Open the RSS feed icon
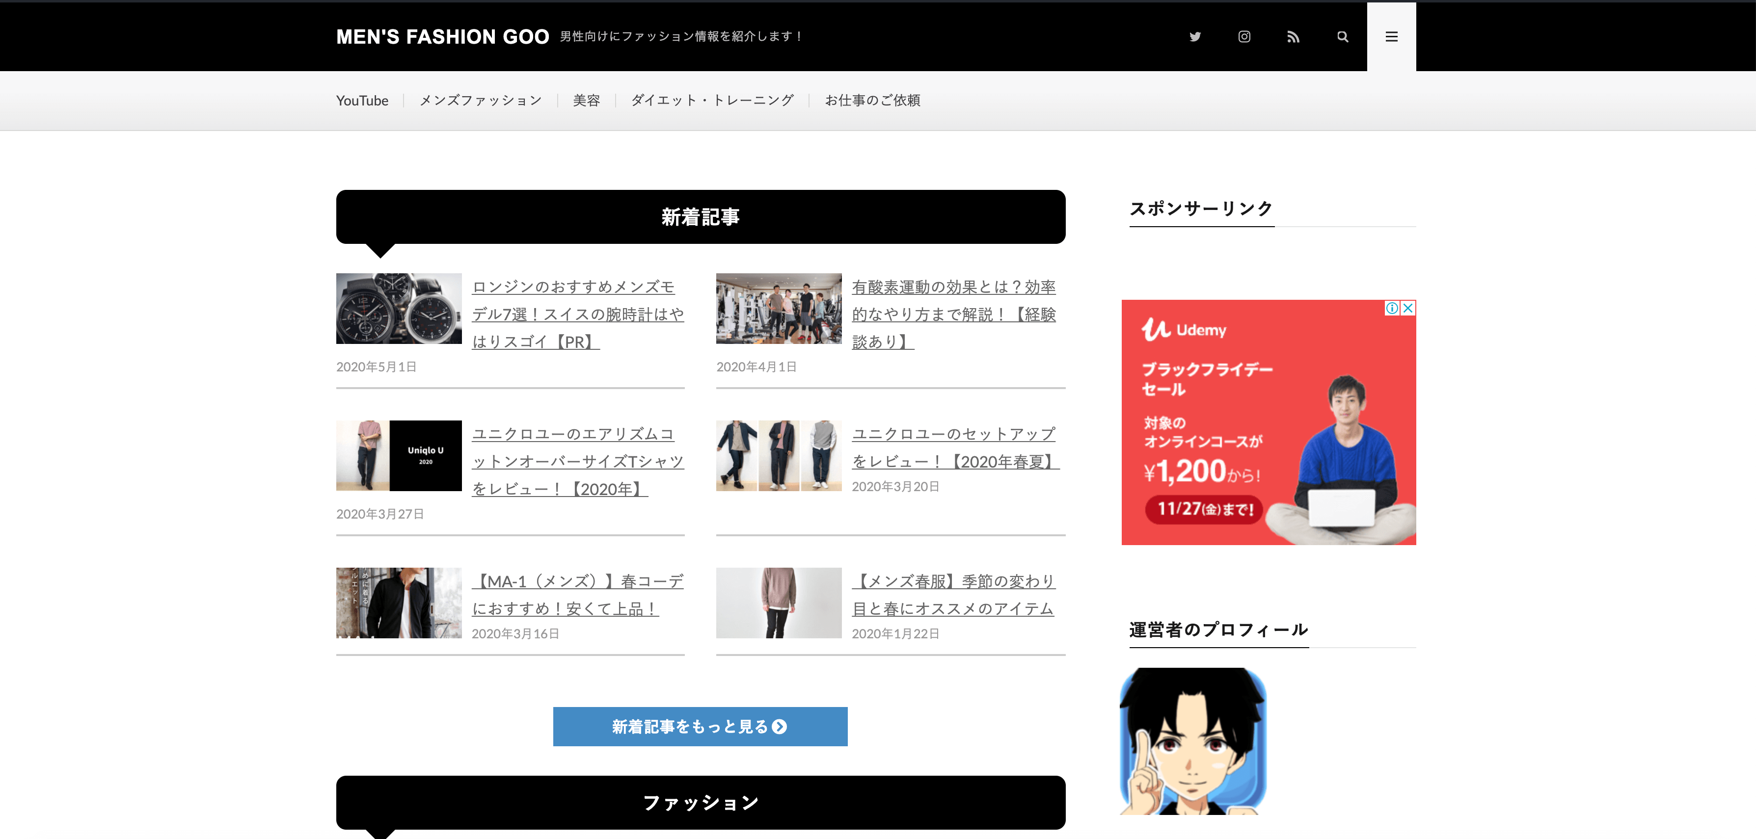Viewport: 1756px width, 839px height. pyautogui.click(x=1293, y=37)
